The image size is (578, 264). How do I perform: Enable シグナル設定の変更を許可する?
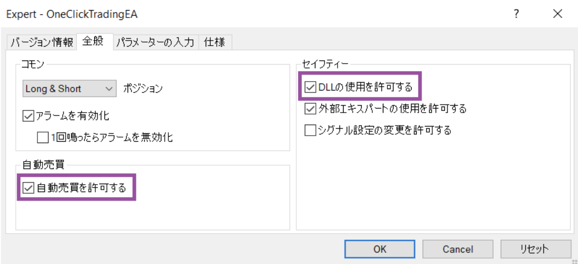(x=309, y=130)
